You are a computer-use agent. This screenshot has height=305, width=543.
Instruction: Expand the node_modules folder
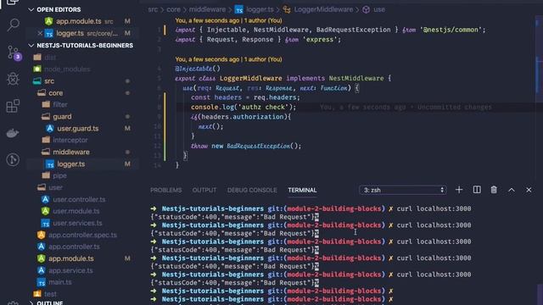(67, 69)
